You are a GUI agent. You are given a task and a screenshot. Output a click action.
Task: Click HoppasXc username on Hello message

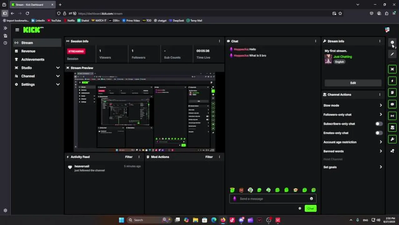coord(241,49)
